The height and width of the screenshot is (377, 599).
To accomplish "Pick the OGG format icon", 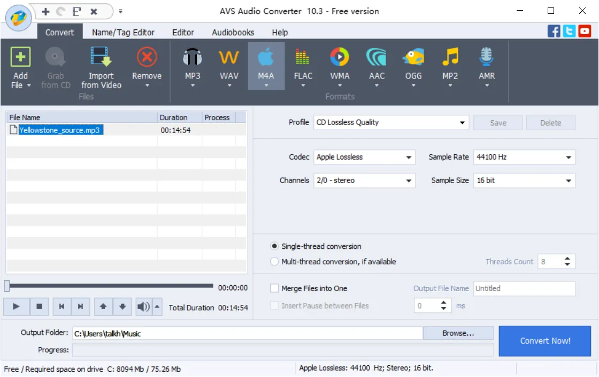I will pos(413,57).
